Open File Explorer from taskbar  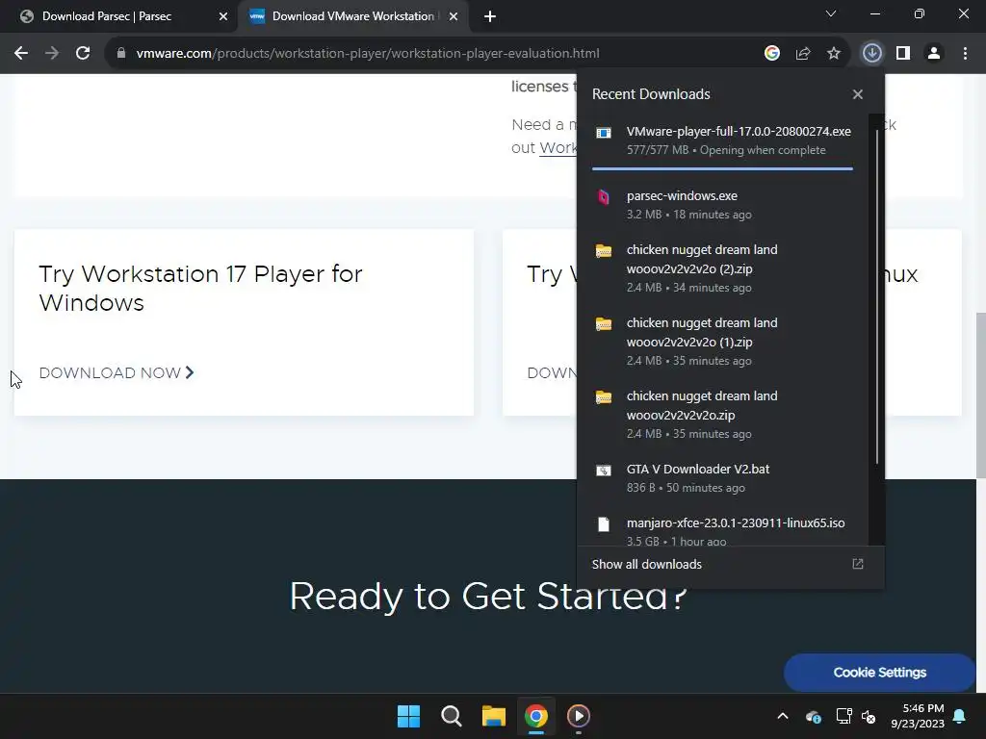tap(494, 716)
